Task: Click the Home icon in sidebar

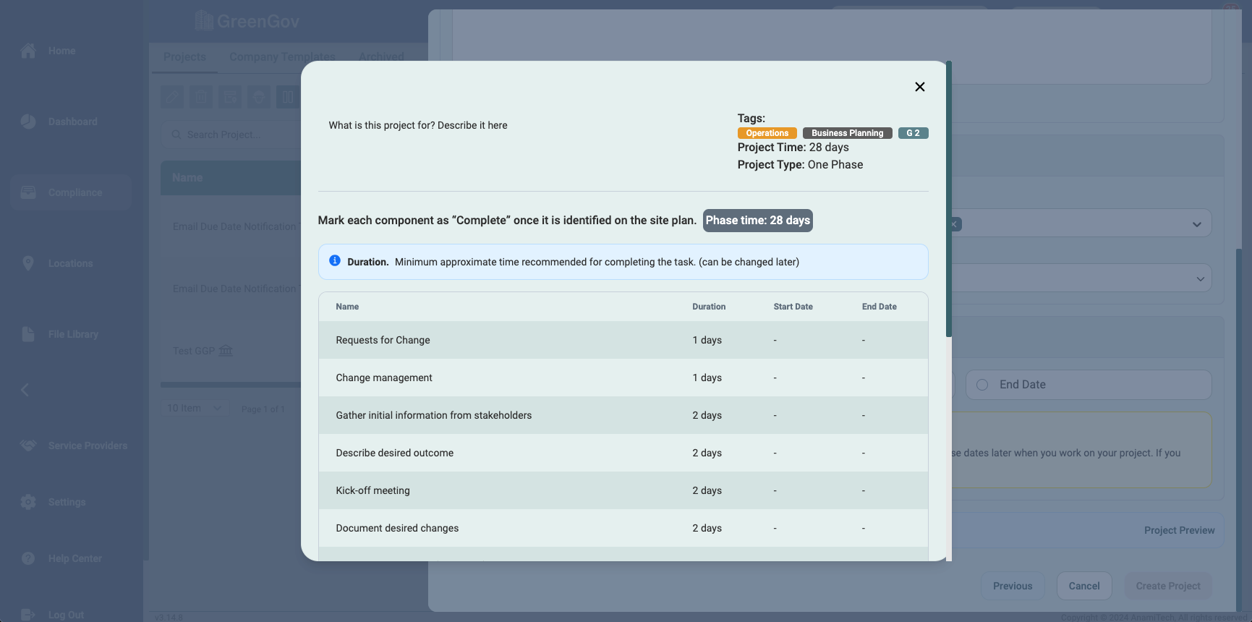Action: (28, 51)
